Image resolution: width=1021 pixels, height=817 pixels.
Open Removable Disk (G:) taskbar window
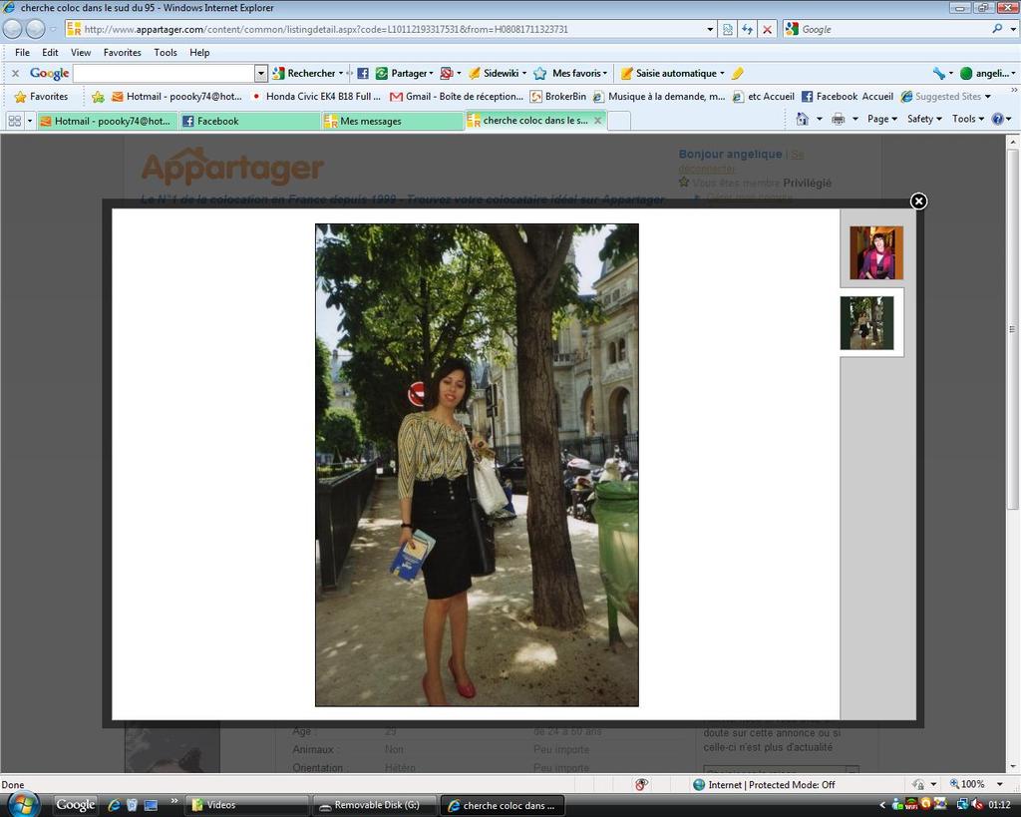pyautogui.click(x=373, y=805)
